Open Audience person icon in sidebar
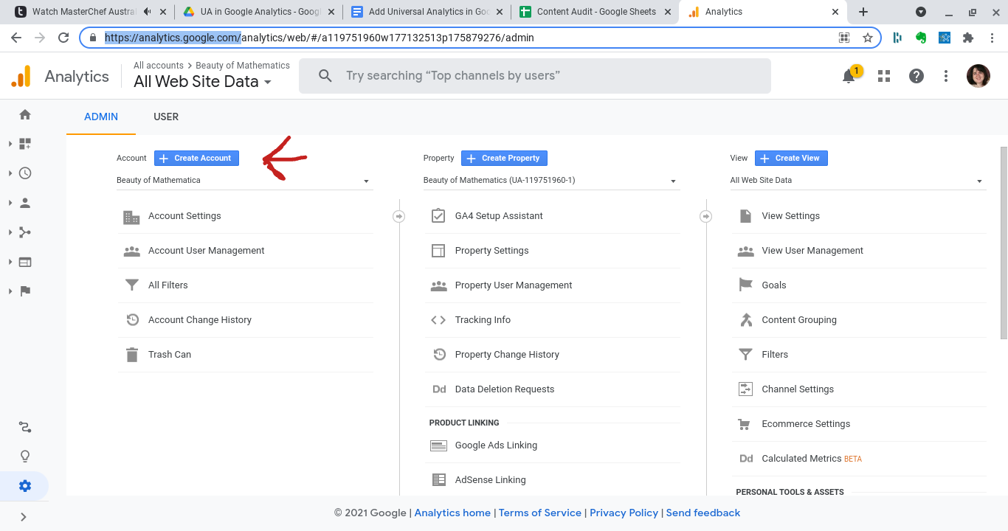The image size is (1008, 531). click(25, 203)
